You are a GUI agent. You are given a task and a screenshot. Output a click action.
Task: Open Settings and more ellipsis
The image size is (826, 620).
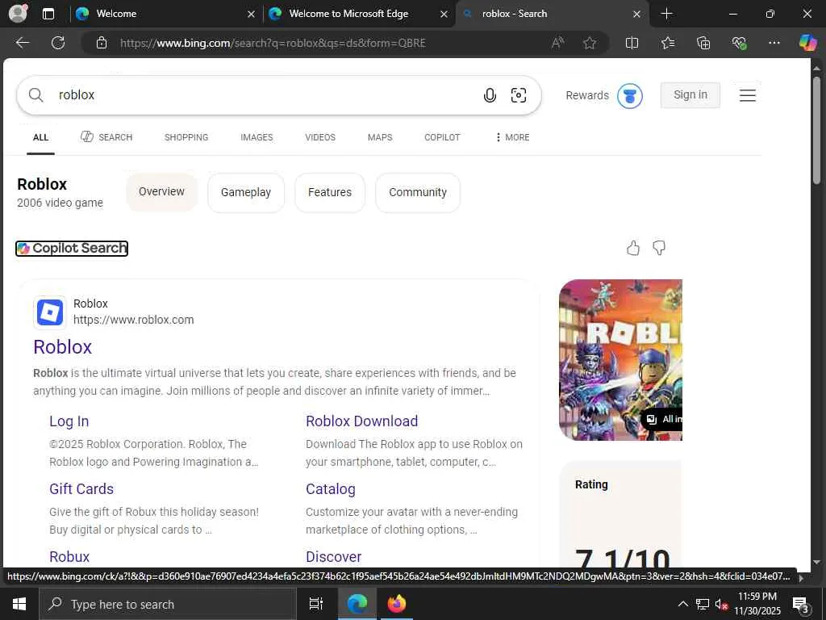pyautogui.click(x=774, y=43)
